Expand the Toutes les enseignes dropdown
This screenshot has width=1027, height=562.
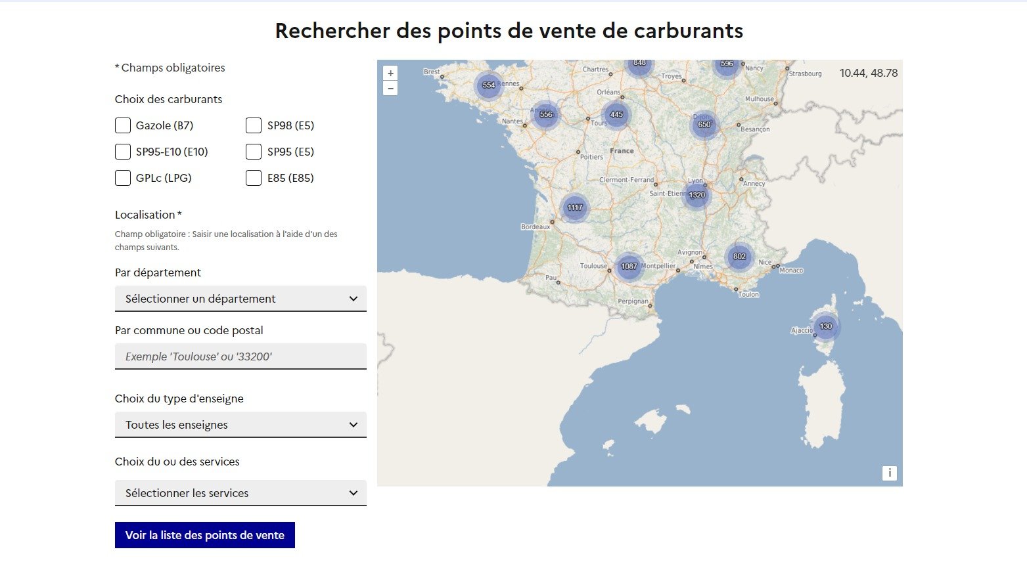(240, 425)
